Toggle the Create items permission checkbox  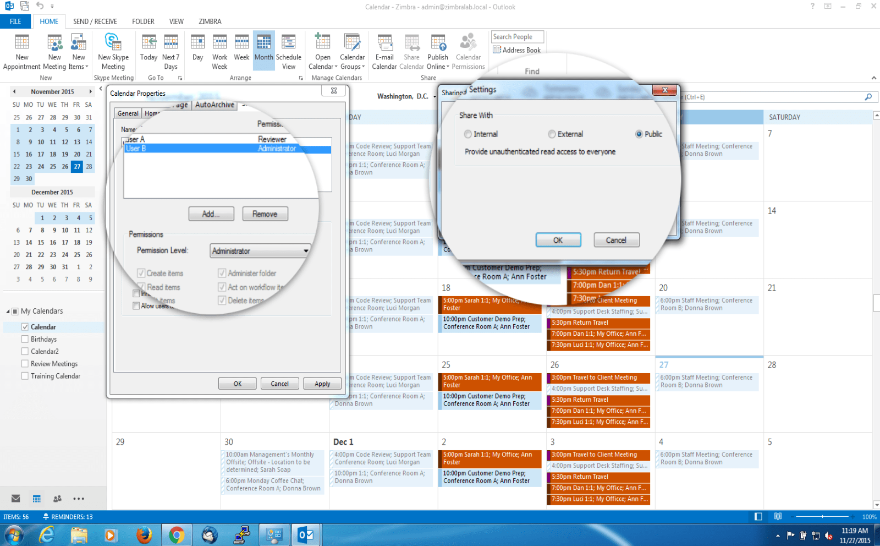pos(141,273)
